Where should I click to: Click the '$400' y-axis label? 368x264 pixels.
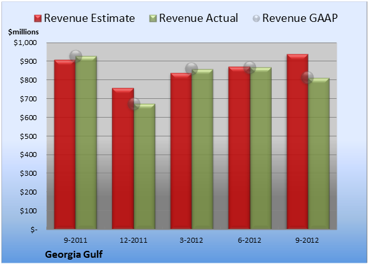point(28,155)
